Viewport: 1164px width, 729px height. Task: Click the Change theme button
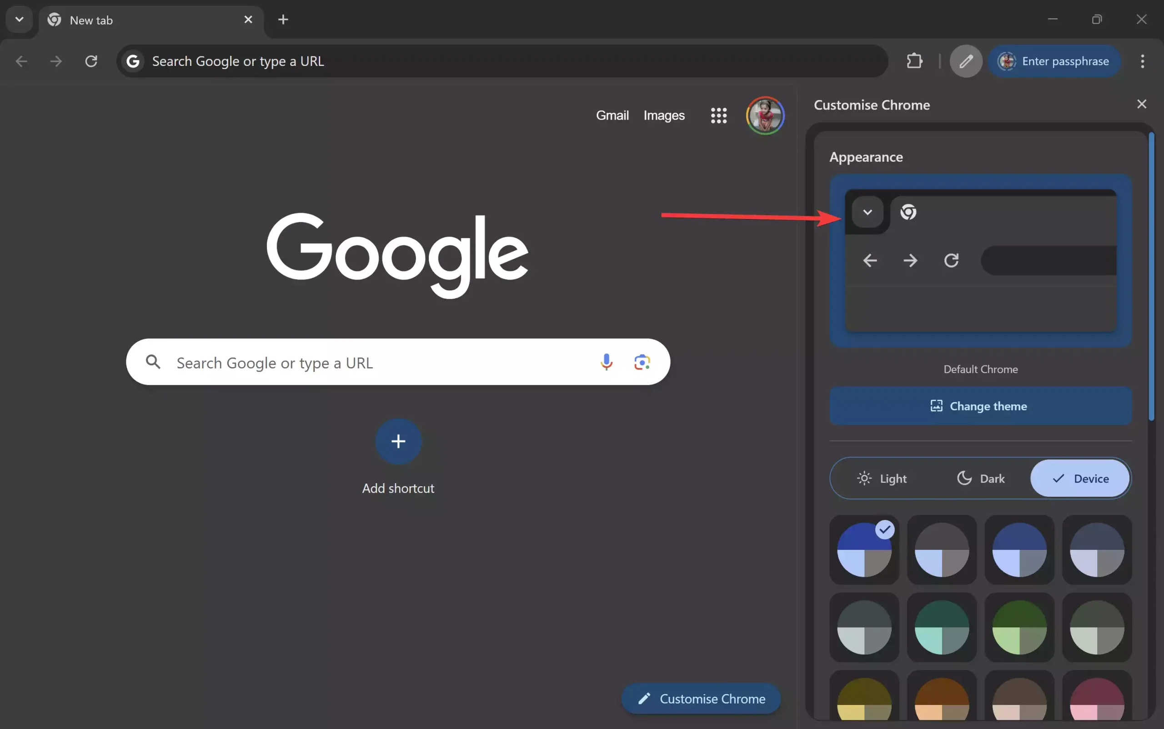click(980, 406)
